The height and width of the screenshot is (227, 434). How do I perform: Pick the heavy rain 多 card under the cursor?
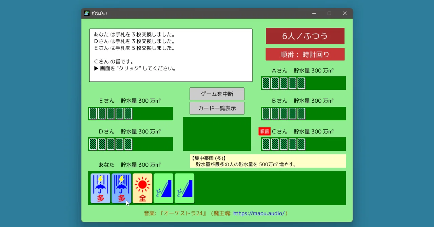click(121, 188)
